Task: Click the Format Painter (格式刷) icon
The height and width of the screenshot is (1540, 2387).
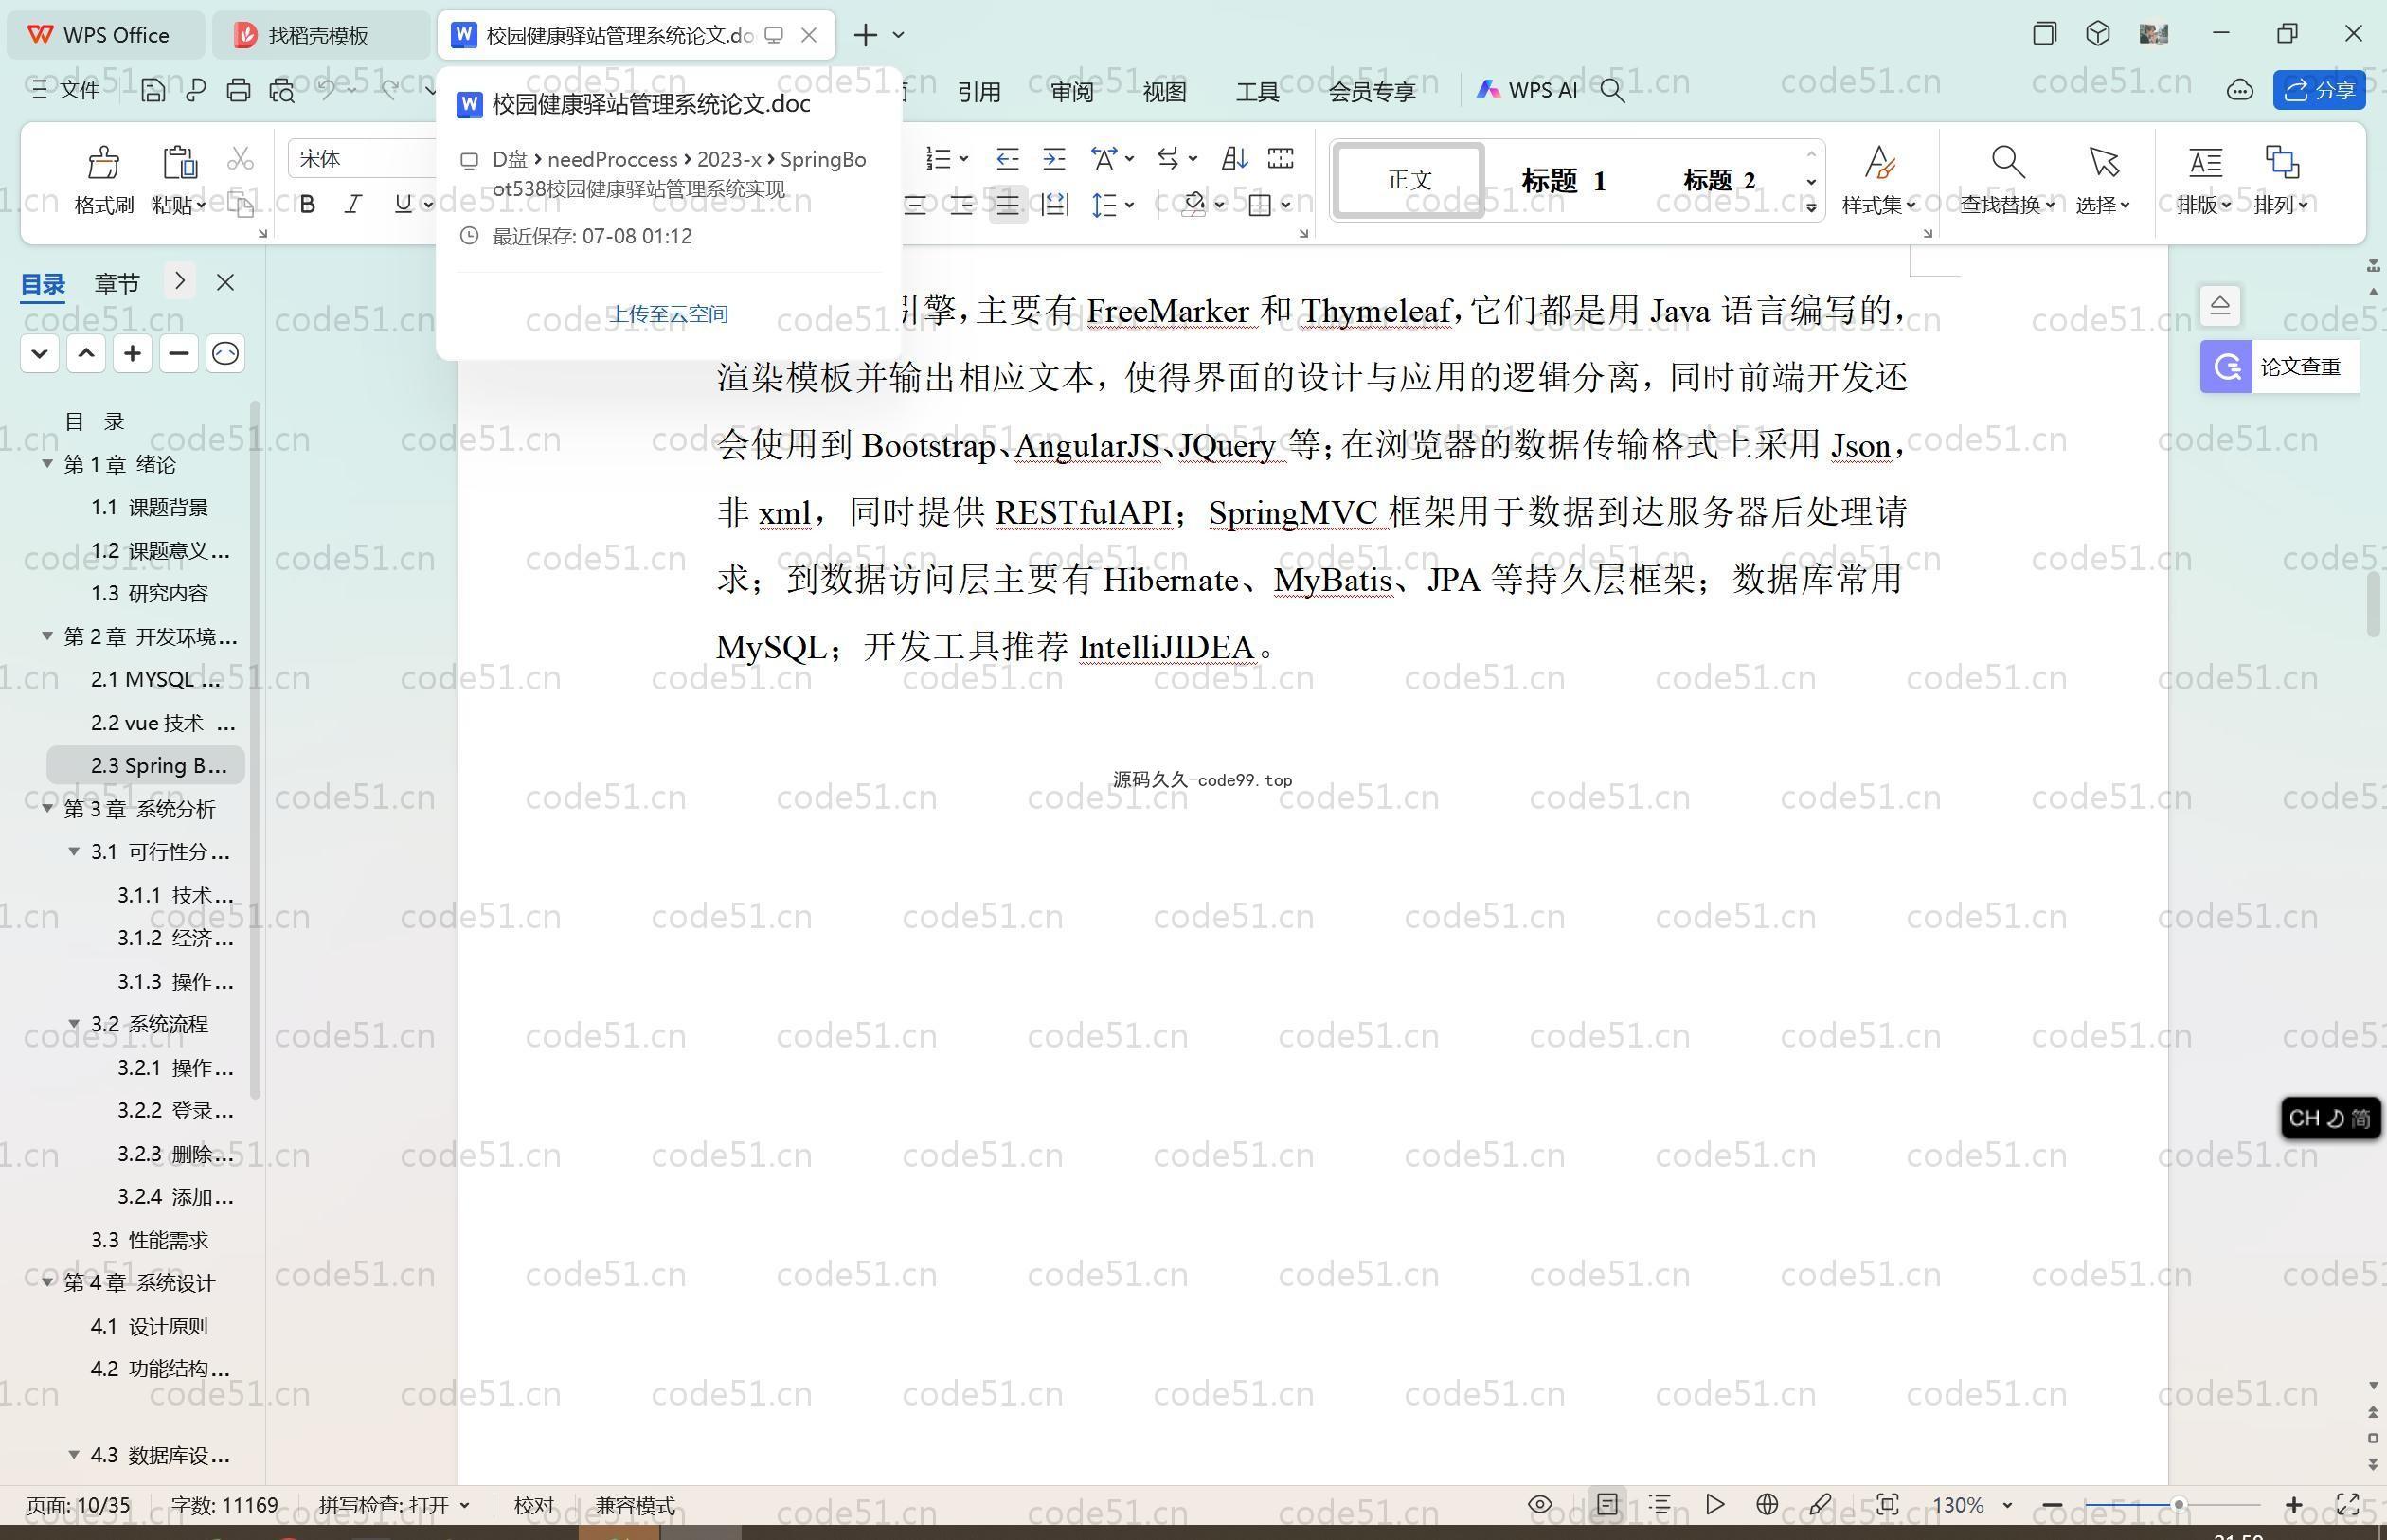Action: 104,162
